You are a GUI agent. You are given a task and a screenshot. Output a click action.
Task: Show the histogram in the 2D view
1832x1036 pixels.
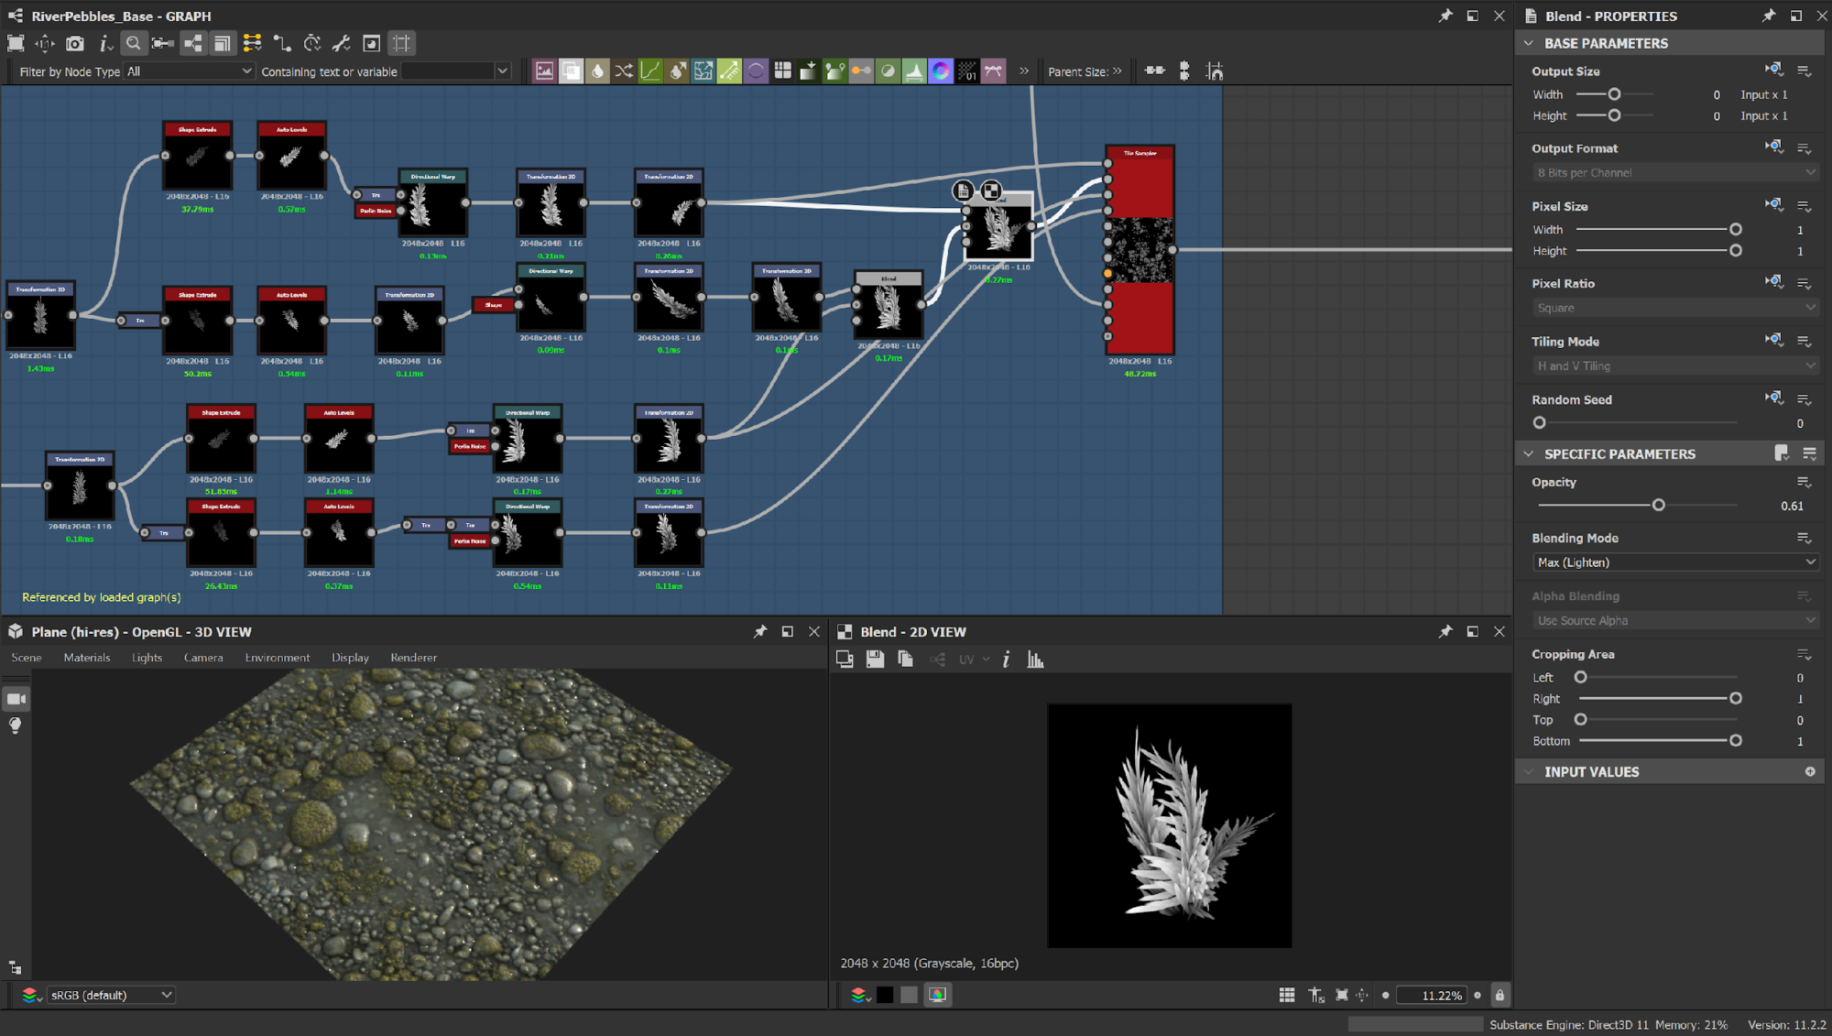pyautogui.click(x=1035, y=659)
